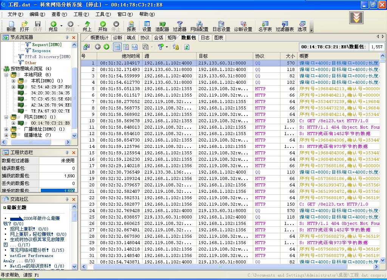
Task: Collapse the 本地网段 tree node
Action: [x=6, y=75]
